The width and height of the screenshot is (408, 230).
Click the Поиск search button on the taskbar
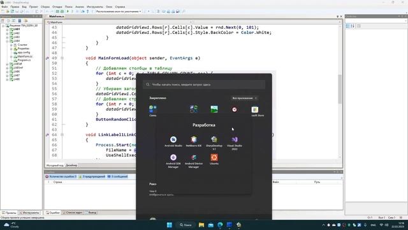point(186,225)
